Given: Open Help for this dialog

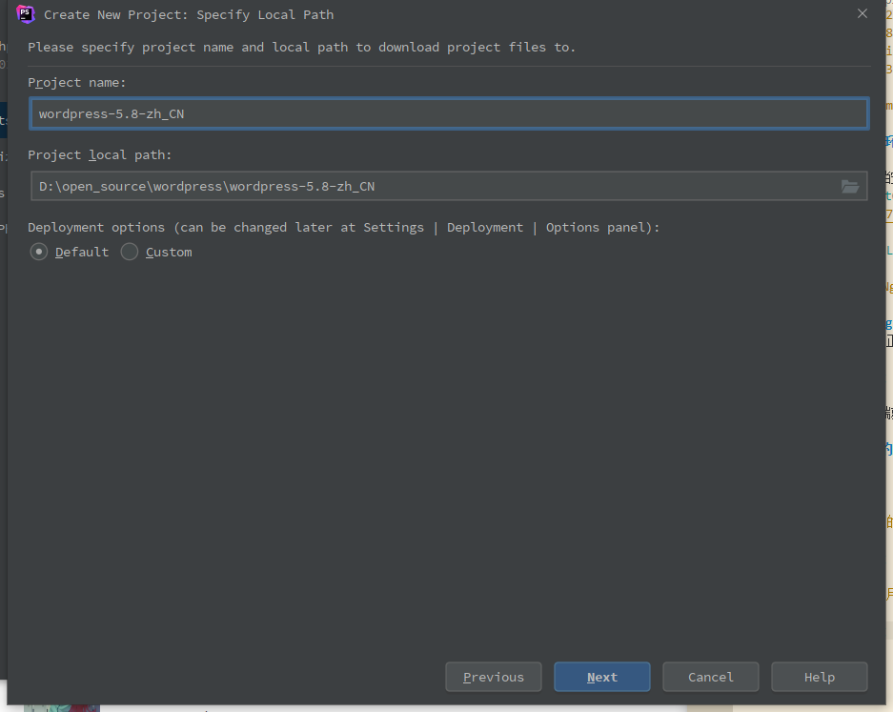Looking at the screenshot, I should click(819, 677).
